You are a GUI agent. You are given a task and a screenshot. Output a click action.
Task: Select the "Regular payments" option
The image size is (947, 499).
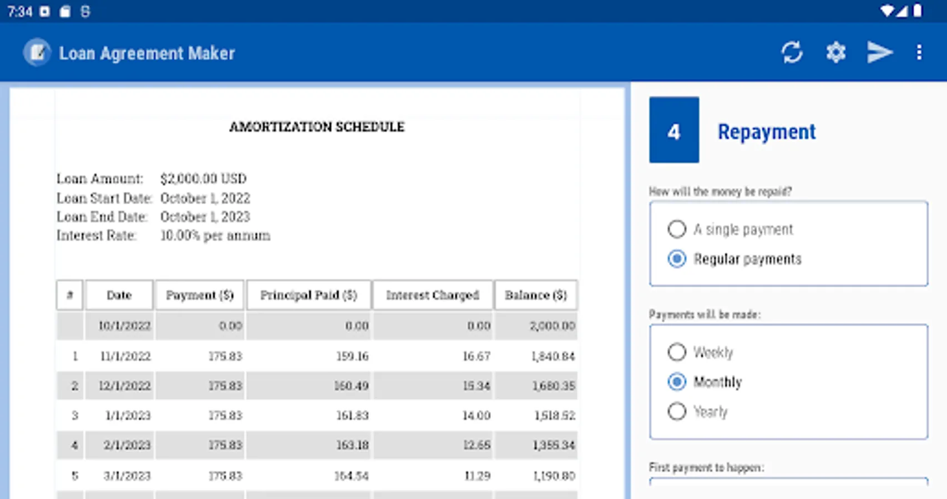pos(677,259)
